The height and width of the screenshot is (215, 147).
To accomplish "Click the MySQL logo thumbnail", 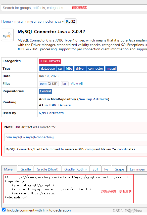I will tap(7, 35).
